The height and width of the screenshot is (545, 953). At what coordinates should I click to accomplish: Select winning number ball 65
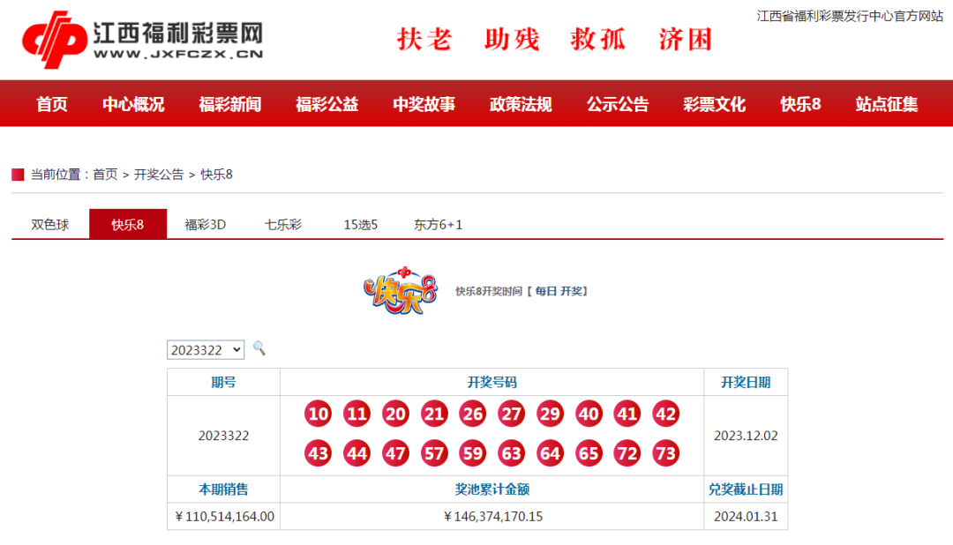tap(589, 453)
